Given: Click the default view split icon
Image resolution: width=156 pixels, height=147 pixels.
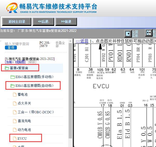Looking at the screenshot, I should (149, 33).
